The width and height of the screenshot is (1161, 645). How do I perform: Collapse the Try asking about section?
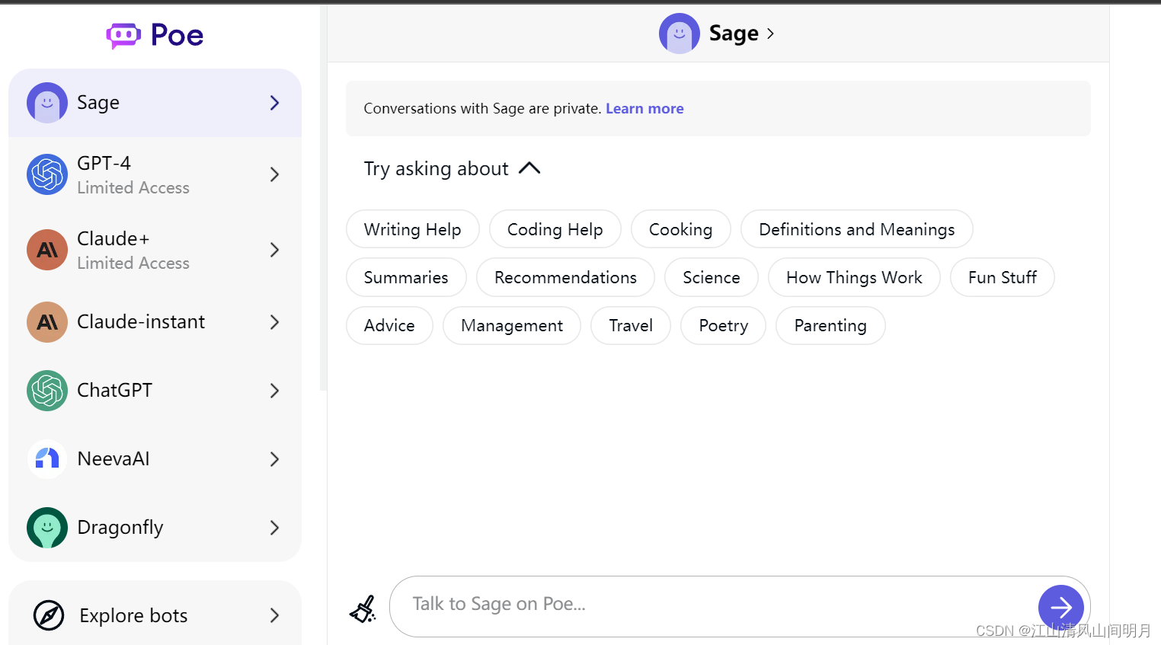tap(529, 168)
